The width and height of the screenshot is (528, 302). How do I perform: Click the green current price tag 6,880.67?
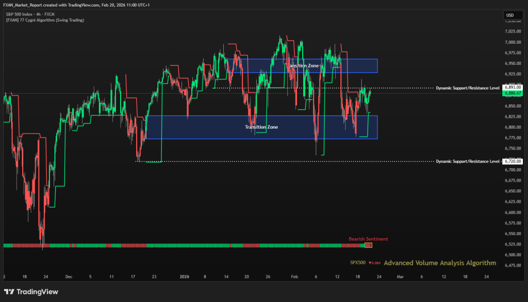pos(513,94)
